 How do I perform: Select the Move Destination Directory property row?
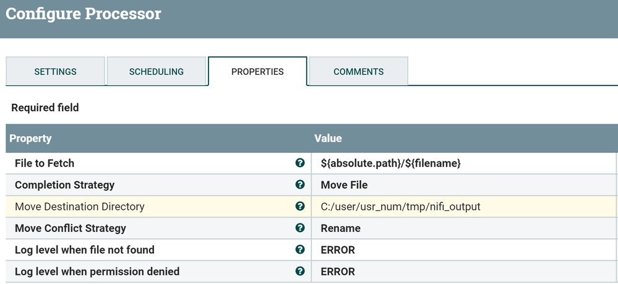79,207
